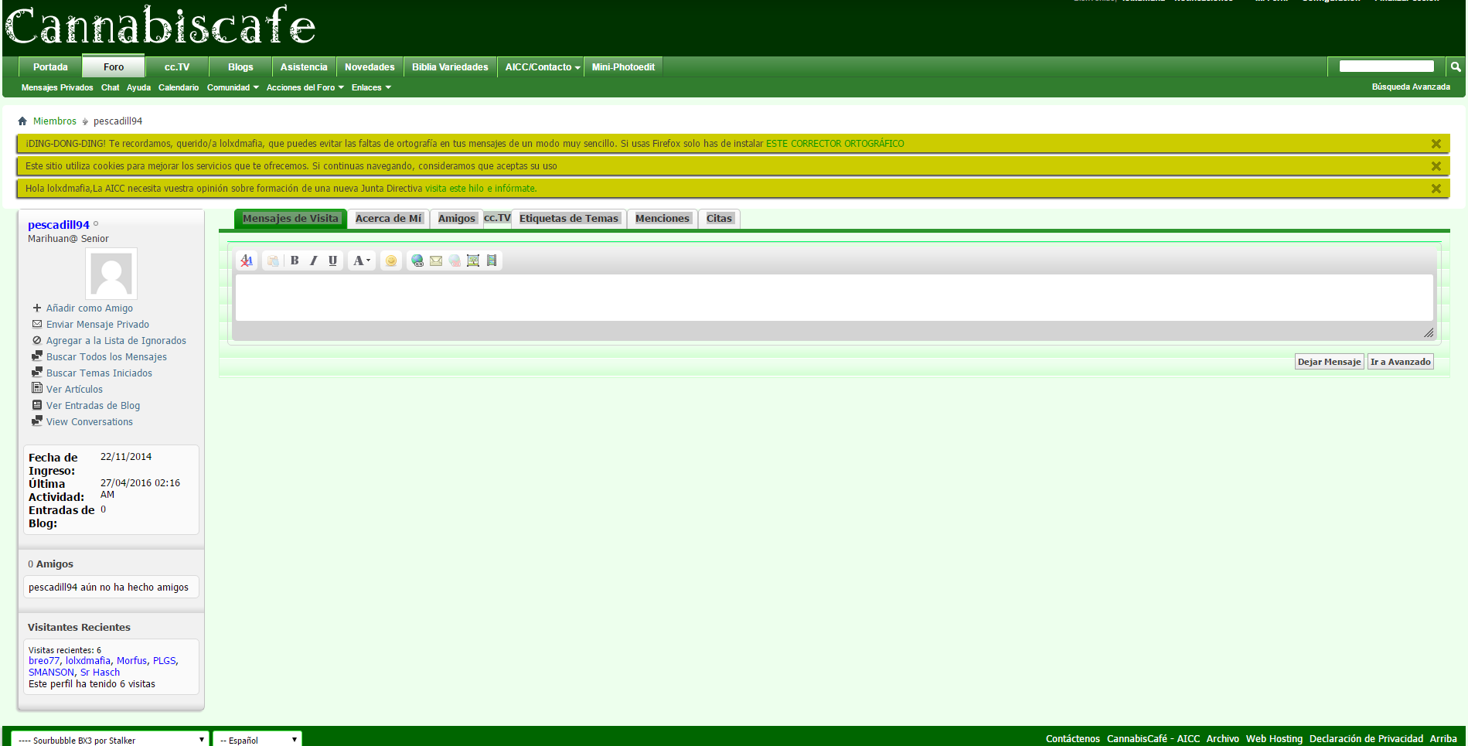Screen dimensions: 1468x746
Task: Click the icon beside View Conversations
Action: click(x=37, y=421)
